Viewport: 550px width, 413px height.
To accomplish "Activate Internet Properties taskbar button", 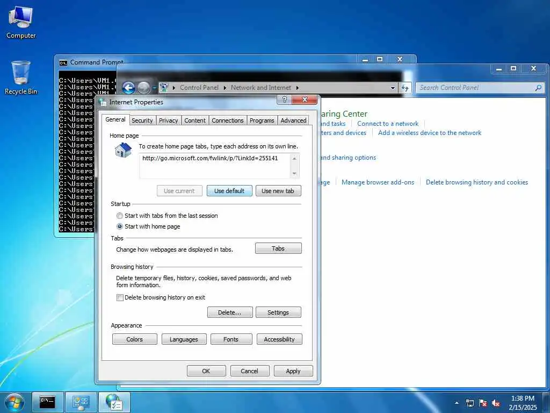I will 114,402.
